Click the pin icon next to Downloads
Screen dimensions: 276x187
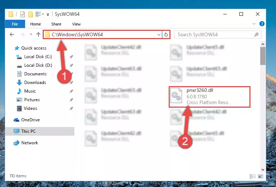(x=71, y=83)
